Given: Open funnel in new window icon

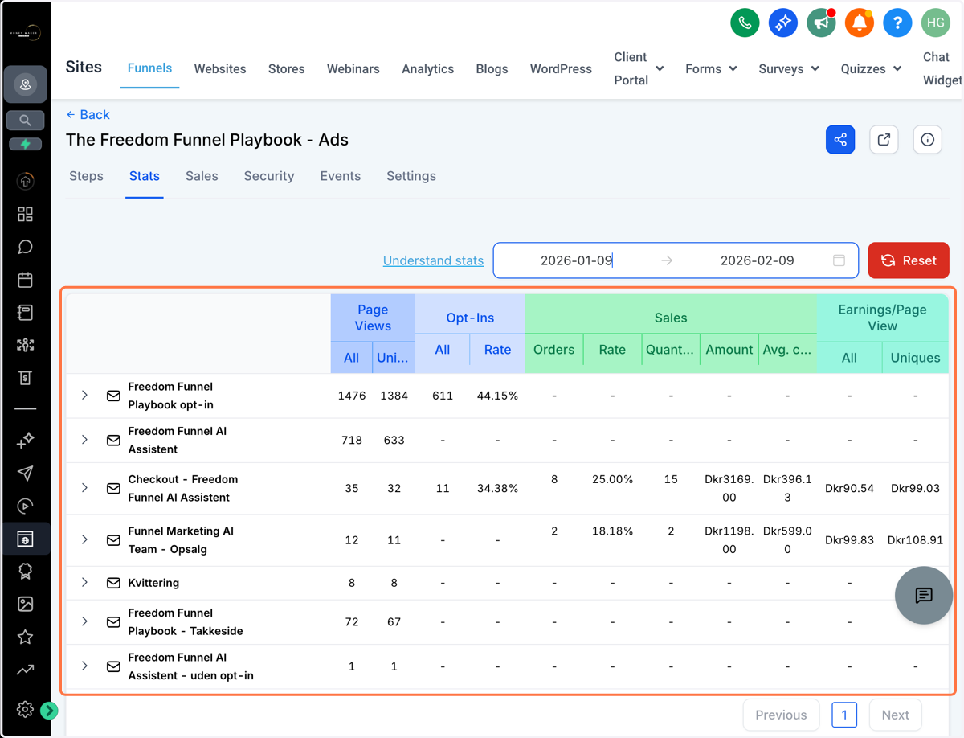Looking at the screenshot, I should [x=884, y=140].
